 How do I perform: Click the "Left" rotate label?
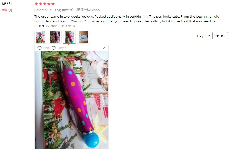(x=46, y=48)
